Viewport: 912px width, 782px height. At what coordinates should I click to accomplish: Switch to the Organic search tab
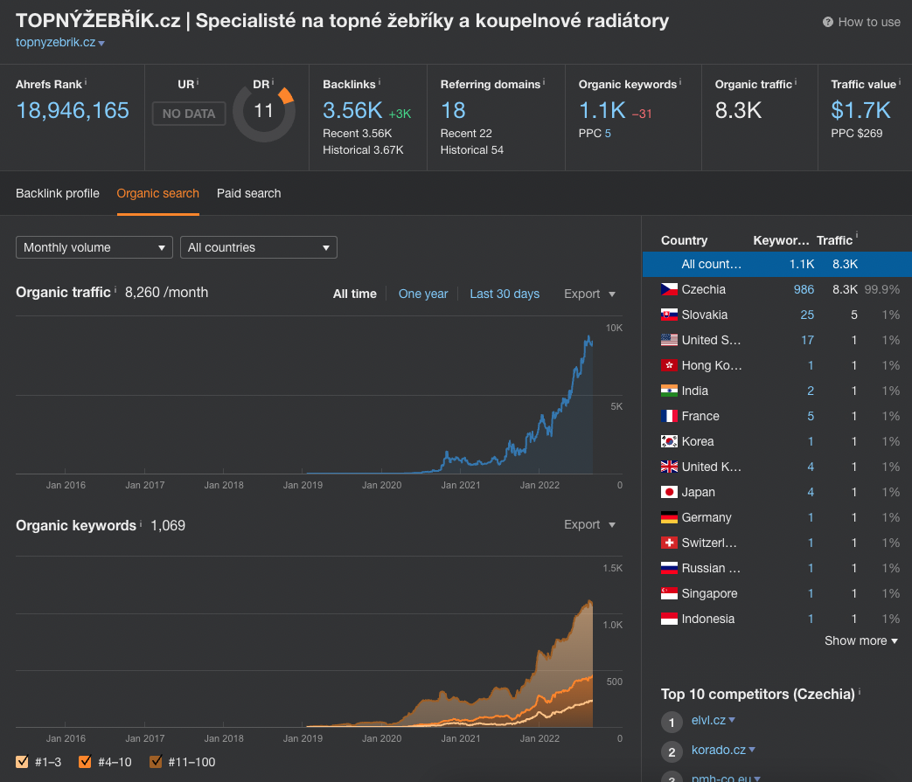tap(157, 193)
